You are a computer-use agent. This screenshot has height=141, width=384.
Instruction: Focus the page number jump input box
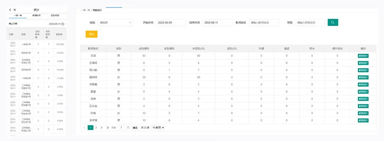coord(122,128)
